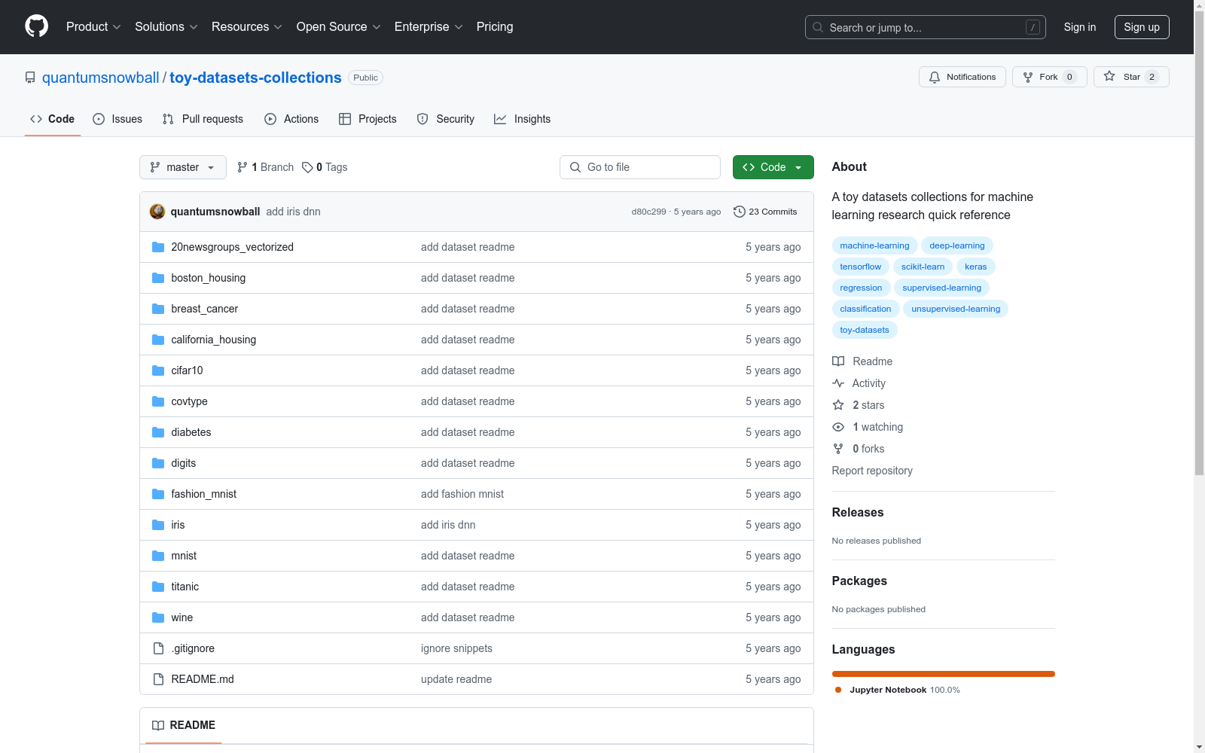Image resolution: width=1205 pixels, height=753 pixels.
Task: Click the unsupervised-learning topic tag
Action: pyautogui.click(x=956, y=309)
